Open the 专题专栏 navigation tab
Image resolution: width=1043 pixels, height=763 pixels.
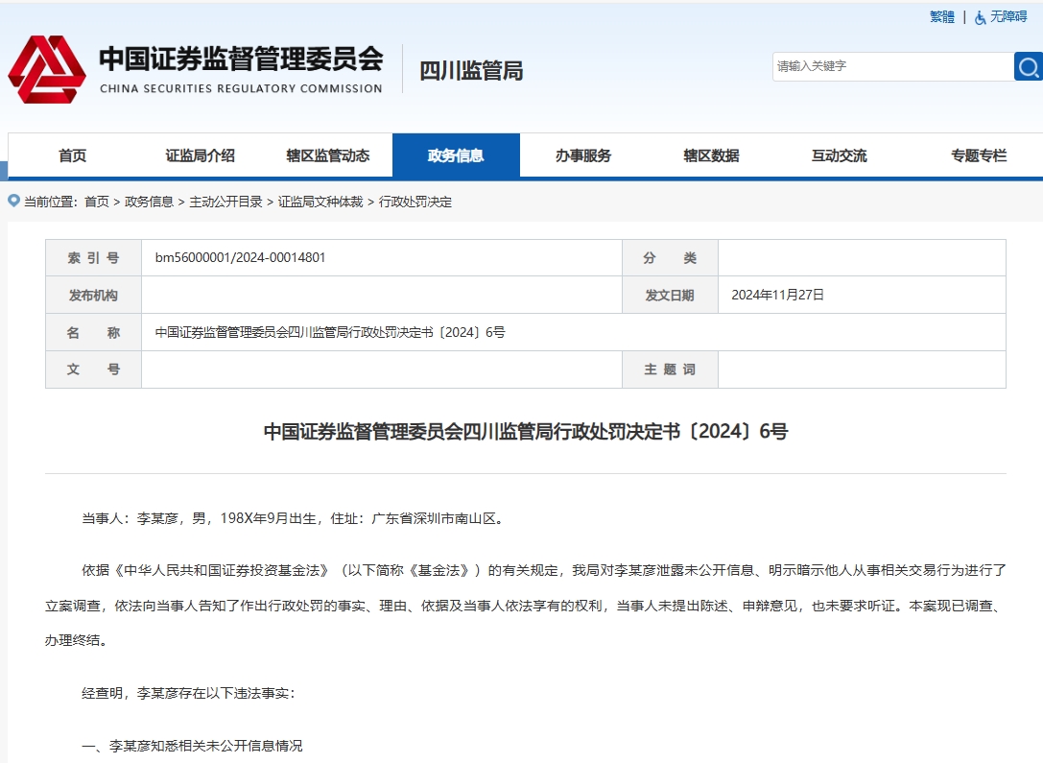[979, 155]
